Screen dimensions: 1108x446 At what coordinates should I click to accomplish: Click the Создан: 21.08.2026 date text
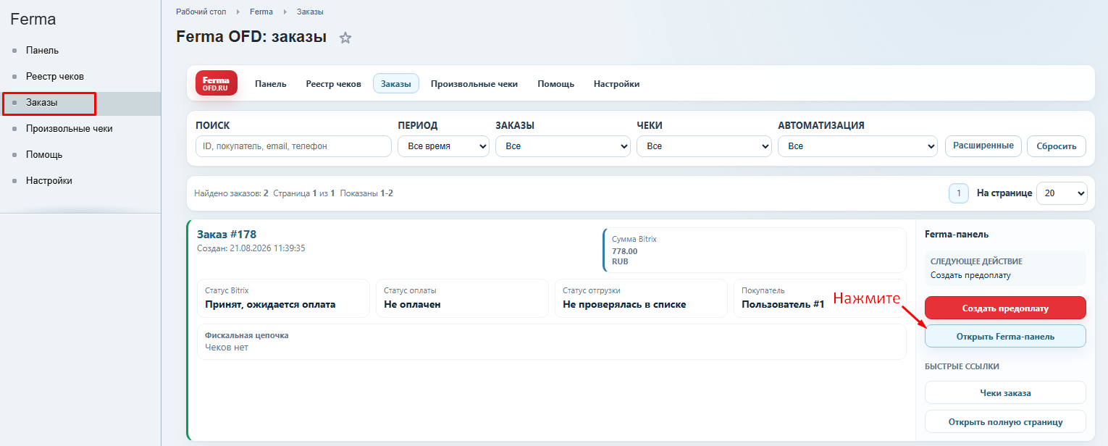tap(251, 248)
